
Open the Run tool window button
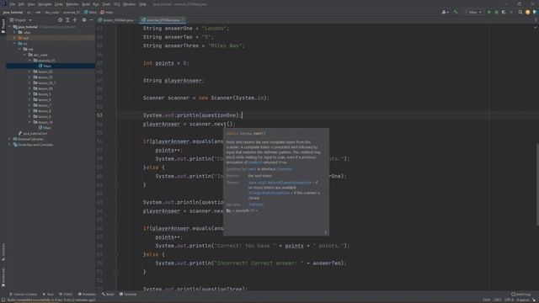48,295
